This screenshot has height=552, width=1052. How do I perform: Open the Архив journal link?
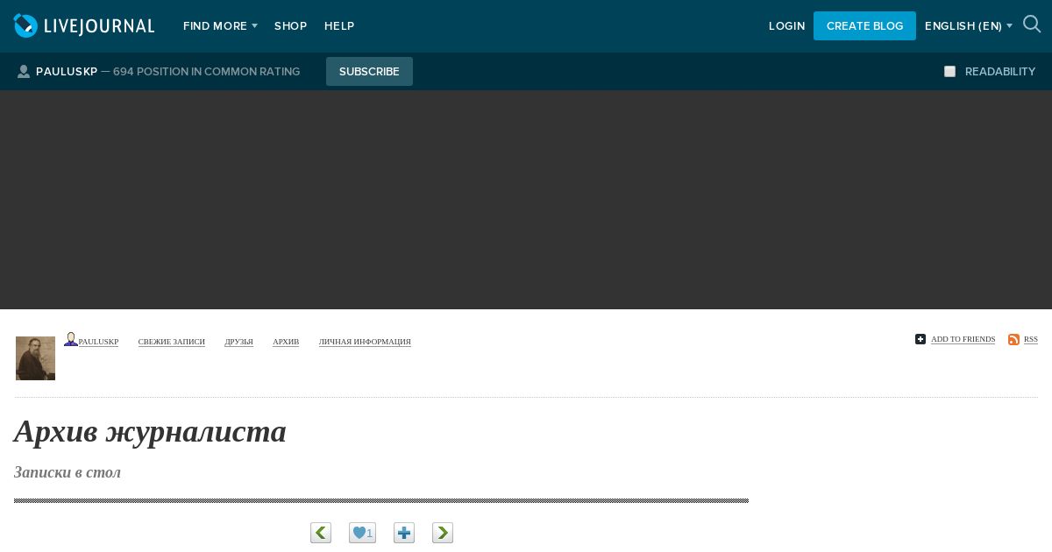pyautogui.click(x=286, y=342)
